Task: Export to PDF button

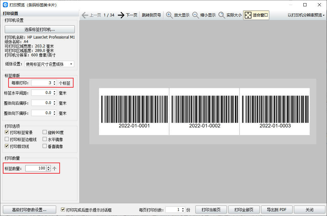Action: (x=277, y=210)
